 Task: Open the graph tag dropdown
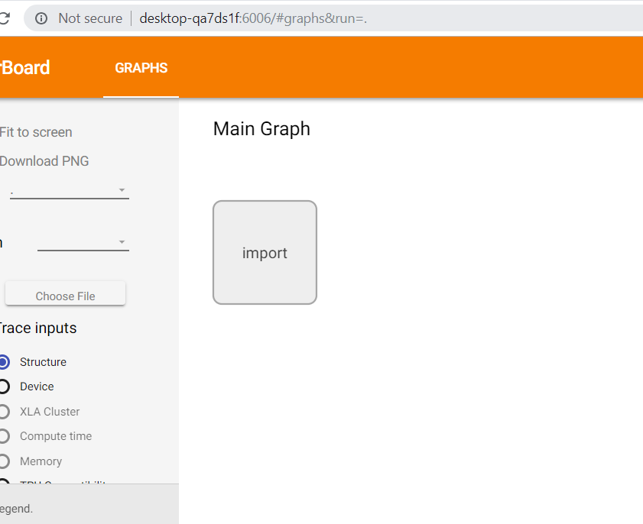tap(83, 242)
